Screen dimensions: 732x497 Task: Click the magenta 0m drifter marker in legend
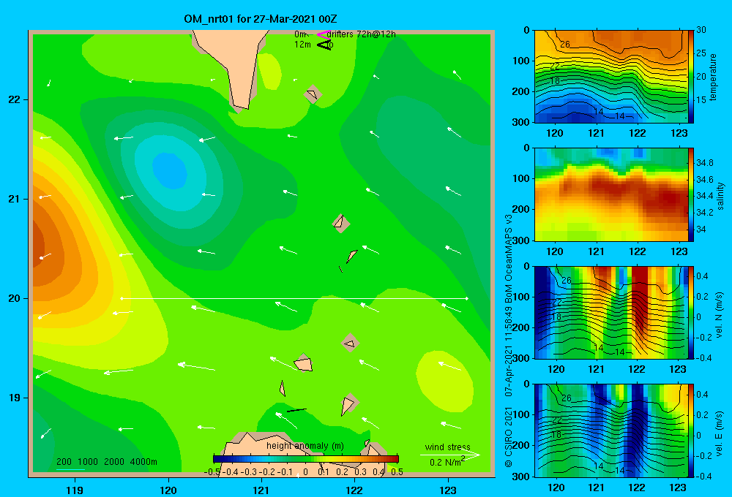pyautogui.click(x=324, y=34)
